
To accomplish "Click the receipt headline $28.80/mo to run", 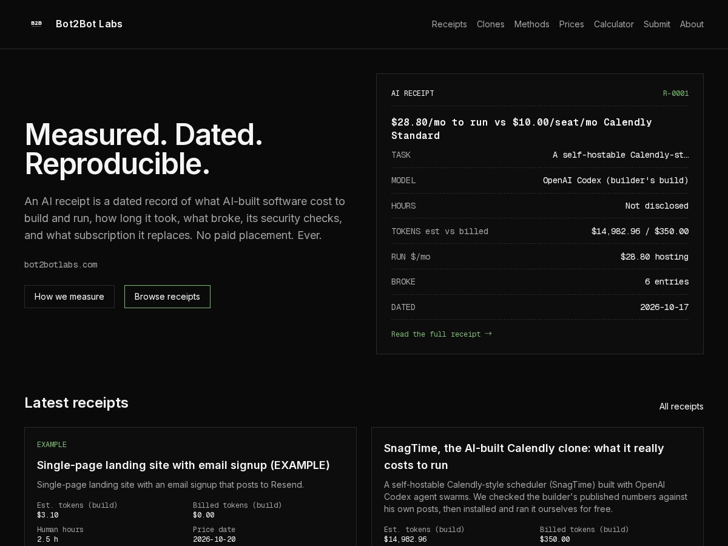I will 522,129.
